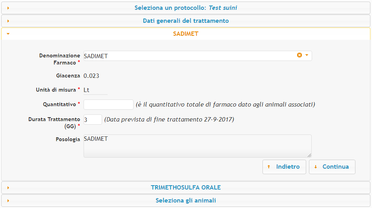Open the Dati generali del trattamento header
372x208 pixels.
point(186,21)
